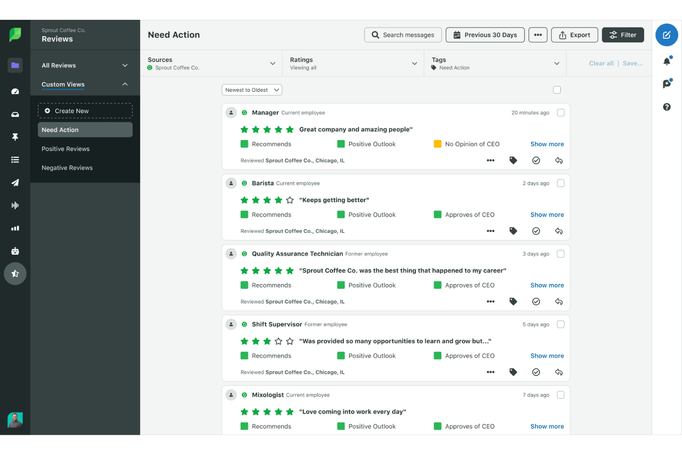Image resolution: width=682 pixels, height=455 pixels.
Task: Open the Listening waveform icon in sidebar
Action: 15,205
